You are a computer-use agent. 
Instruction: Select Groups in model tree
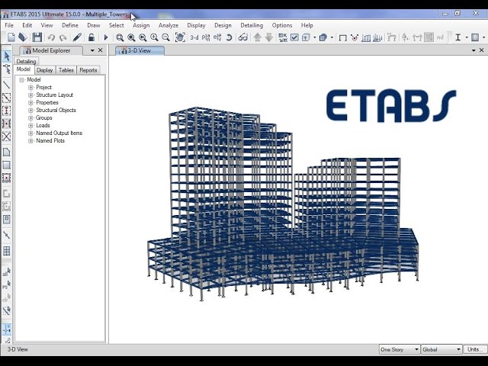(x=44, y=117)
